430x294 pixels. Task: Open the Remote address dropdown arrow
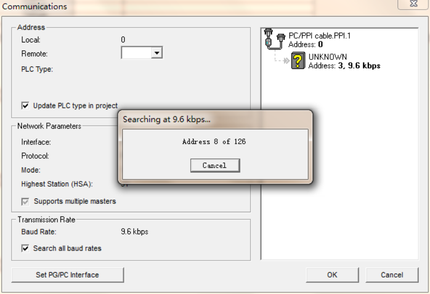[x=157, y=53]
